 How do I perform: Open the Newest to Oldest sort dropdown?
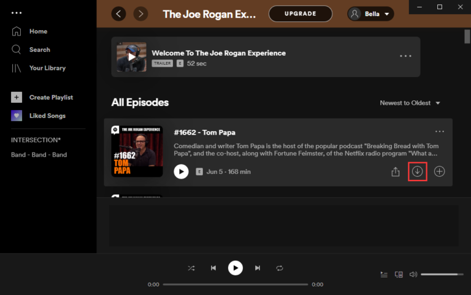[x=410, y=103]
